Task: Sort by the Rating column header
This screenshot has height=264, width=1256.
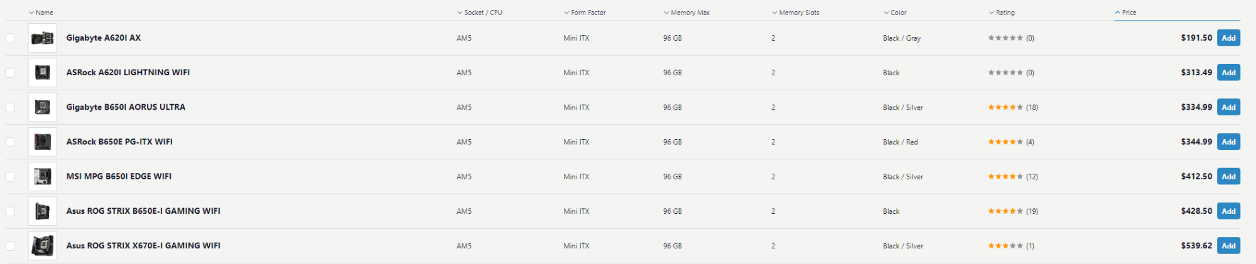Action: tap(1005, 13)
